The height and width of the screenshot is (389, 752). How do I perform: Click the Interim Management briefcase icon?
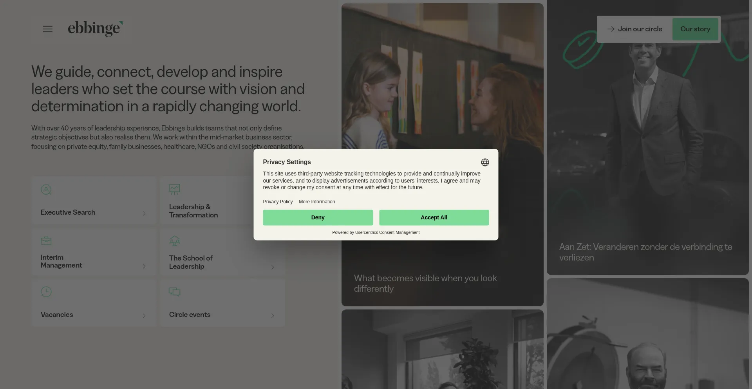click(x=46, y=241)
